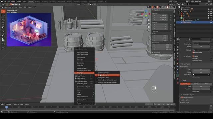Viewport: 213px width, 119px height.
Task: Hide the first Collection via eye icon
Action: (x=211, y=9)
